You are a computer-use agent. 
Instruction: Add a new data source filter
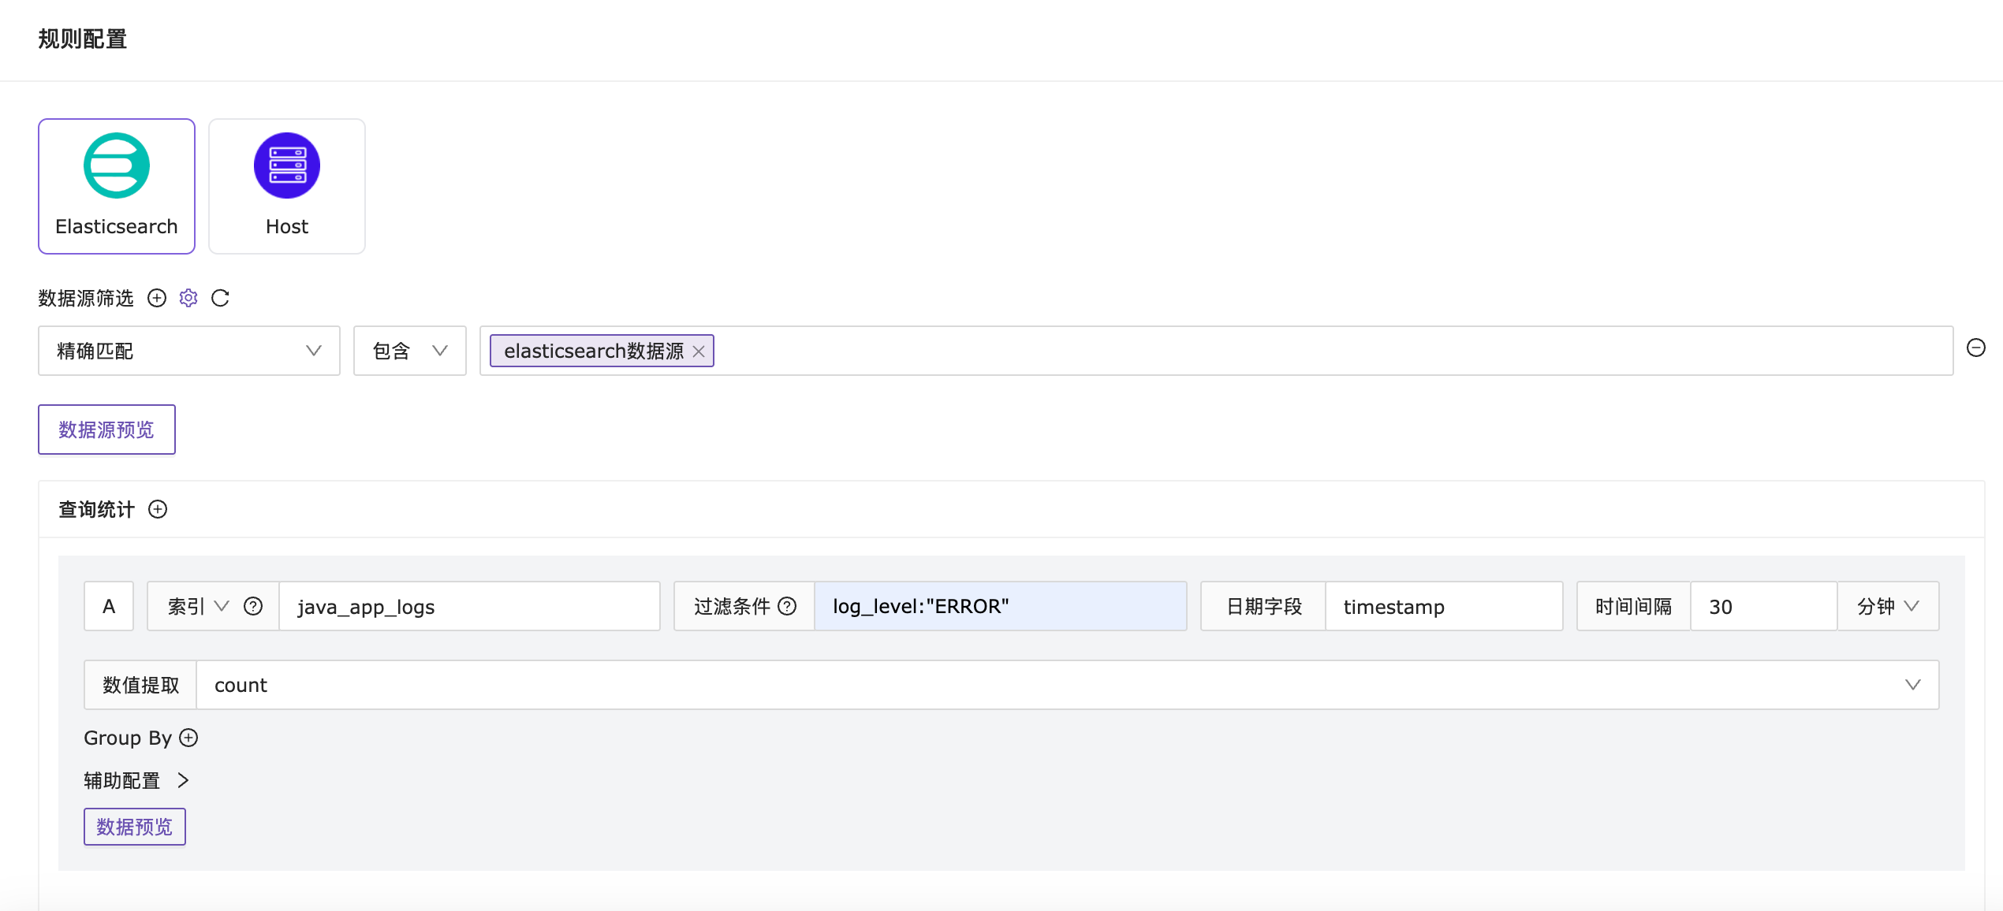[x=157, y=298]
